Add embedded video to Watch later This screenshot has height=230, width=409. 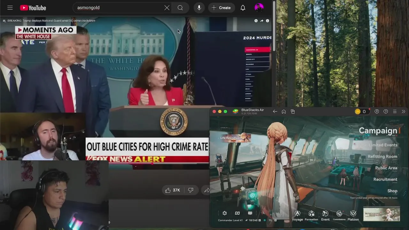[256, 21]
